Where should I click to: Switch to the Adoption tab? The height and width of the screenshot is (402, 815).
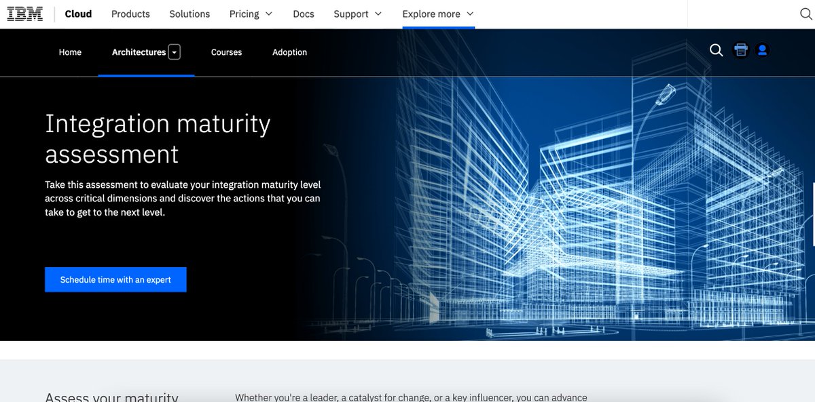coord(289,52)
